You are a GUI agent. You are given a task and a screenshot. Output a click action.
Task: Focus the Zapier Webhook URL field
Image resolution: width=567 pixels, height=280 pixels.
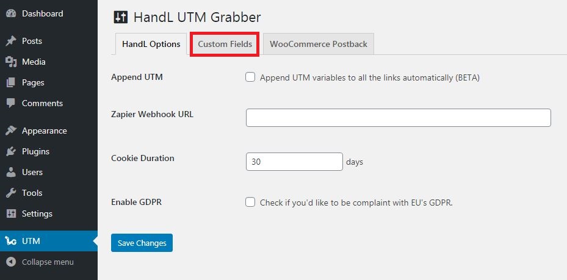398,118
